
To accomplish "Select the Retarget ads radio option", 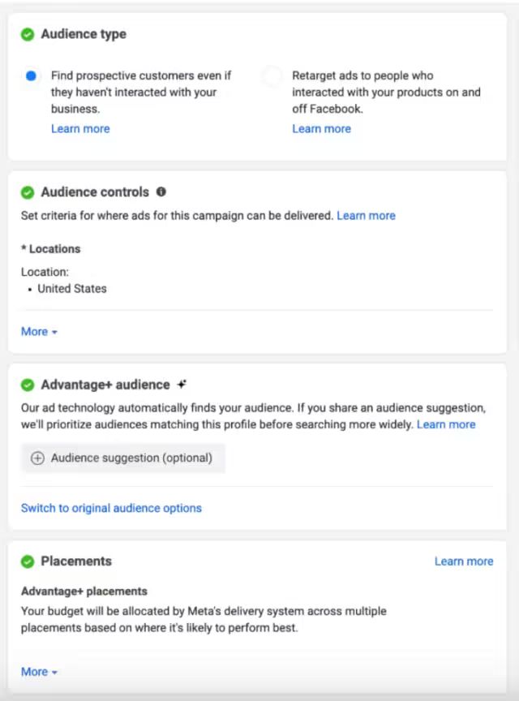I will pos(272,75).
